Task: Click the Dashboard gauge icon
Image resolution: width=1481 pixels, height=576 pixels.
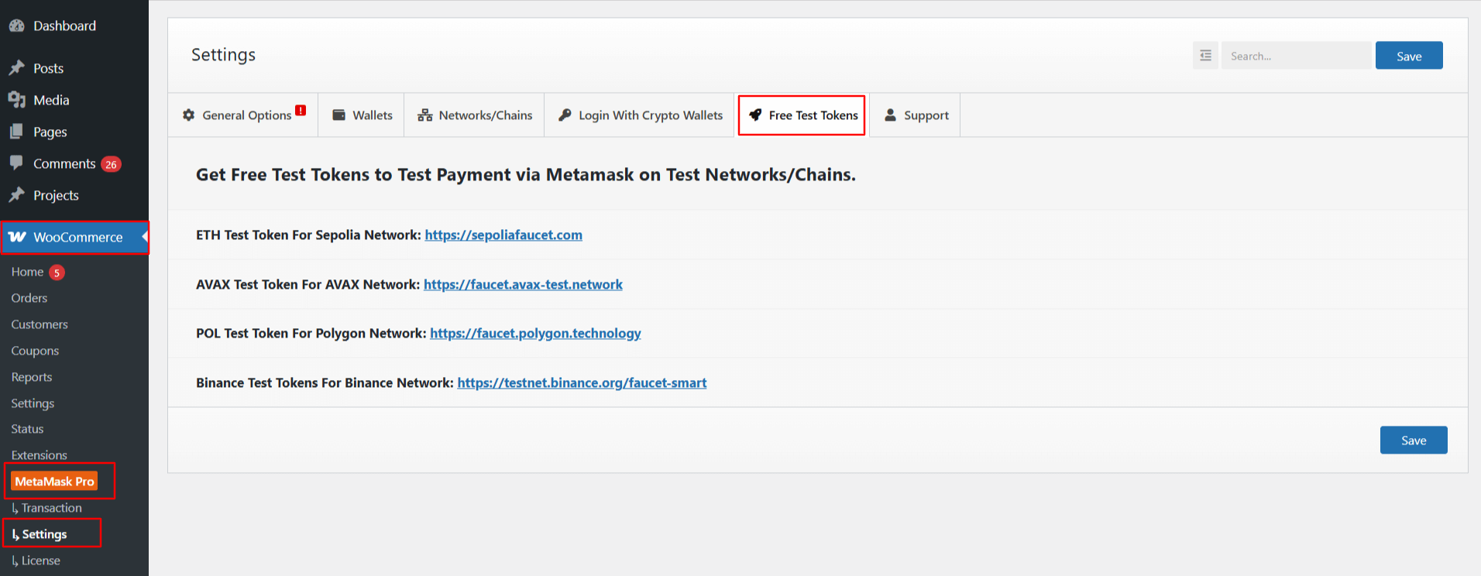Action: coord(16,26)
